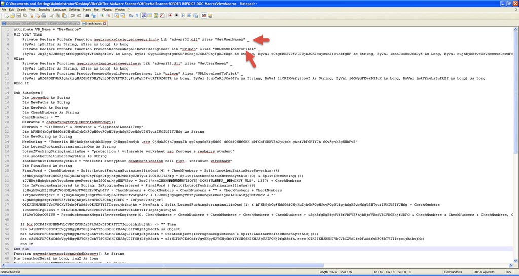
Task: Click the Cut scissors icon
Action: pyautogui.click(x=52, y=16)
